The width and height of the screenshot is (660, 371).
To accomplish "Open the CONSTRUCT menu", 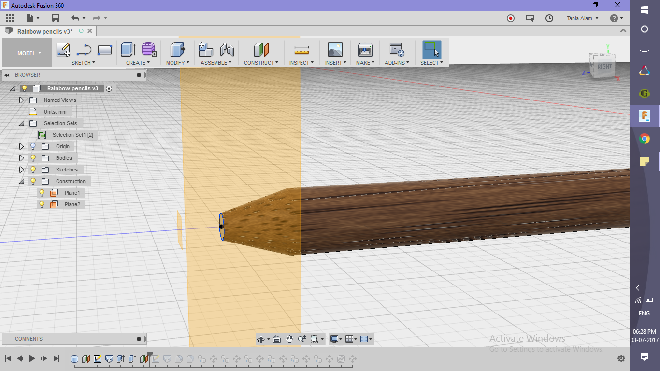I will pyautogui.click(x=261, y=63).
